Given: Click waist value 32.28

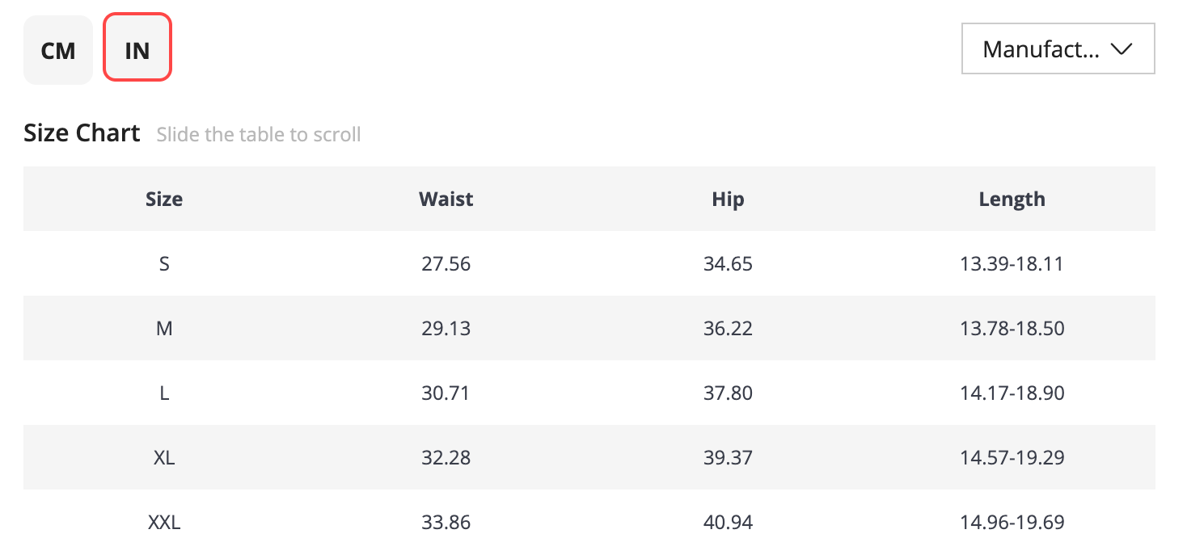Looking at the screenshot, I should coord(446,457).
